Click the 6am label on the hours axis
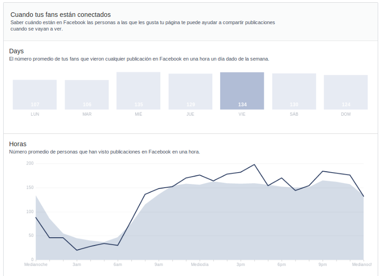The height and width of the screenshot is (276, 380). point(118,264)
